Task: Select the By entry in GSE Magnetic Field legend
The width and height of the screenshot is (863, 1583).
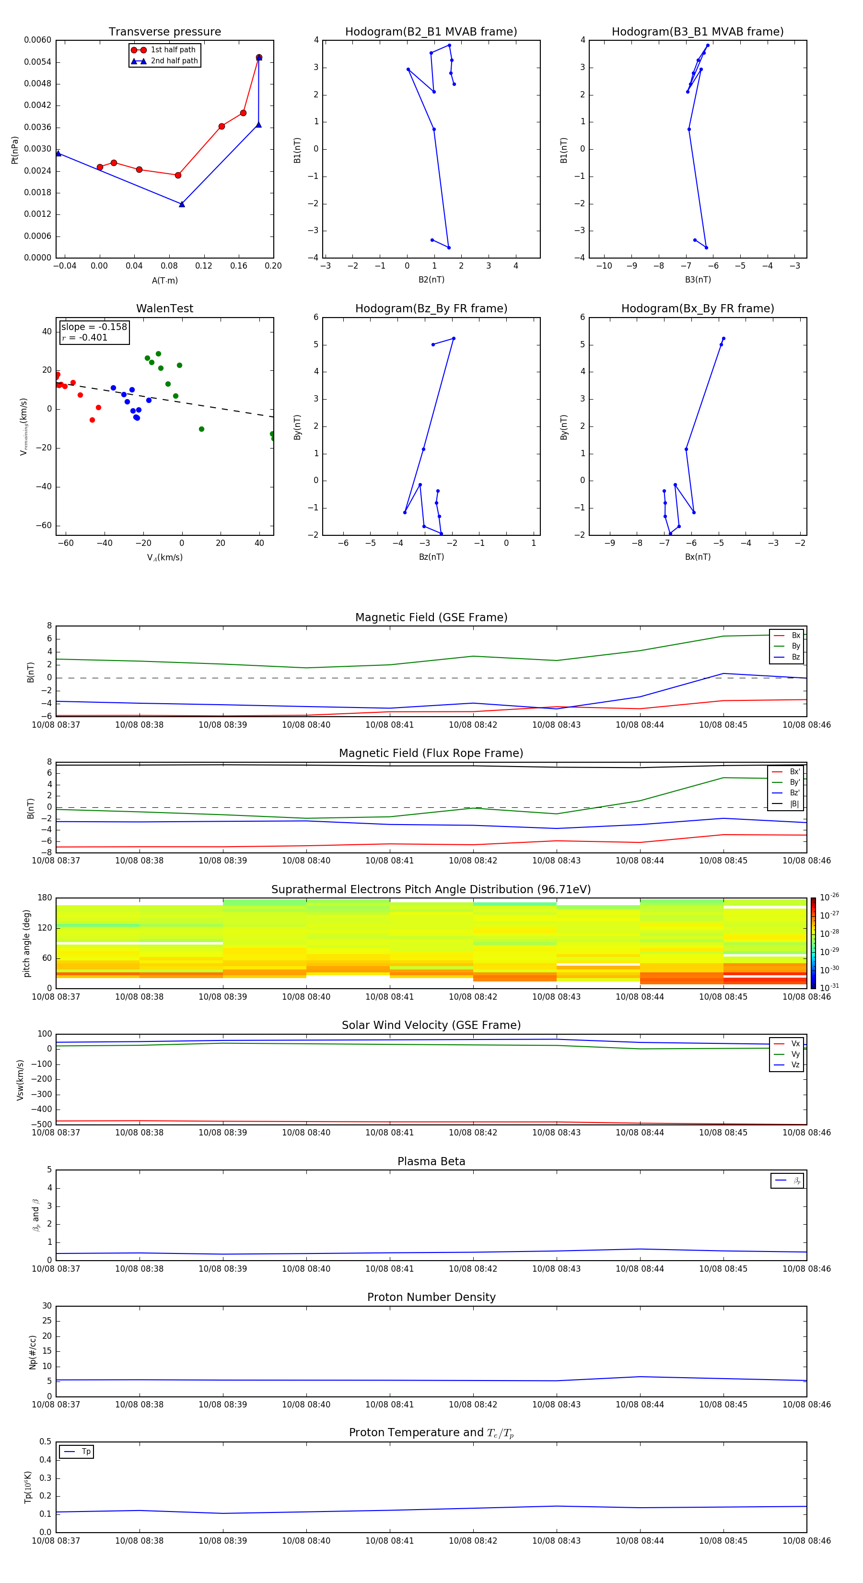Action: coord(787,647)
